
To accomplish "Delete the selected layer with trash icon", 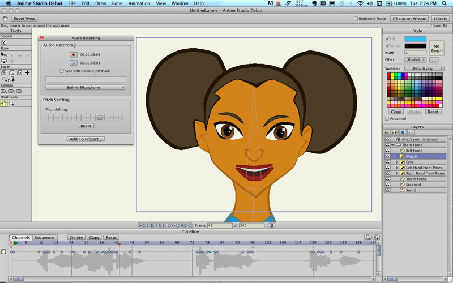I will (x=403, y=132).
